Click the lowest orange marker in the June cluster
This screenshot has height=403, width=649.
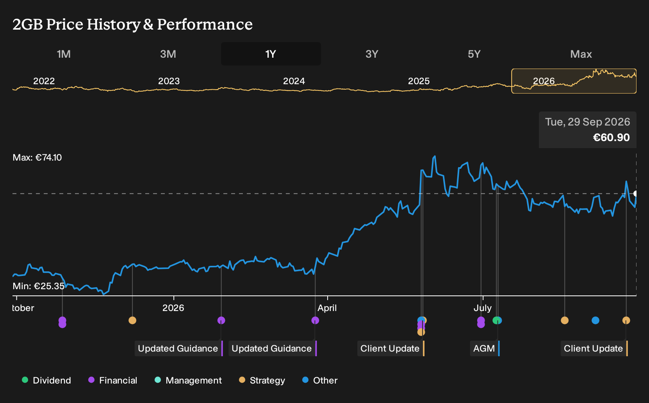click(x=421, y=332)
